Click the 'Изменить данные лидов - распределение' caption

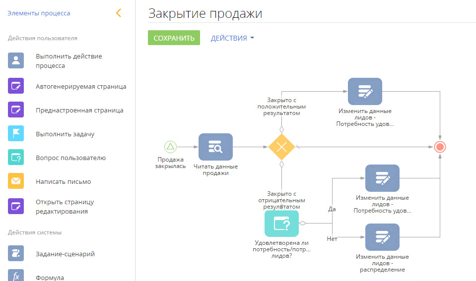[382, 263]
